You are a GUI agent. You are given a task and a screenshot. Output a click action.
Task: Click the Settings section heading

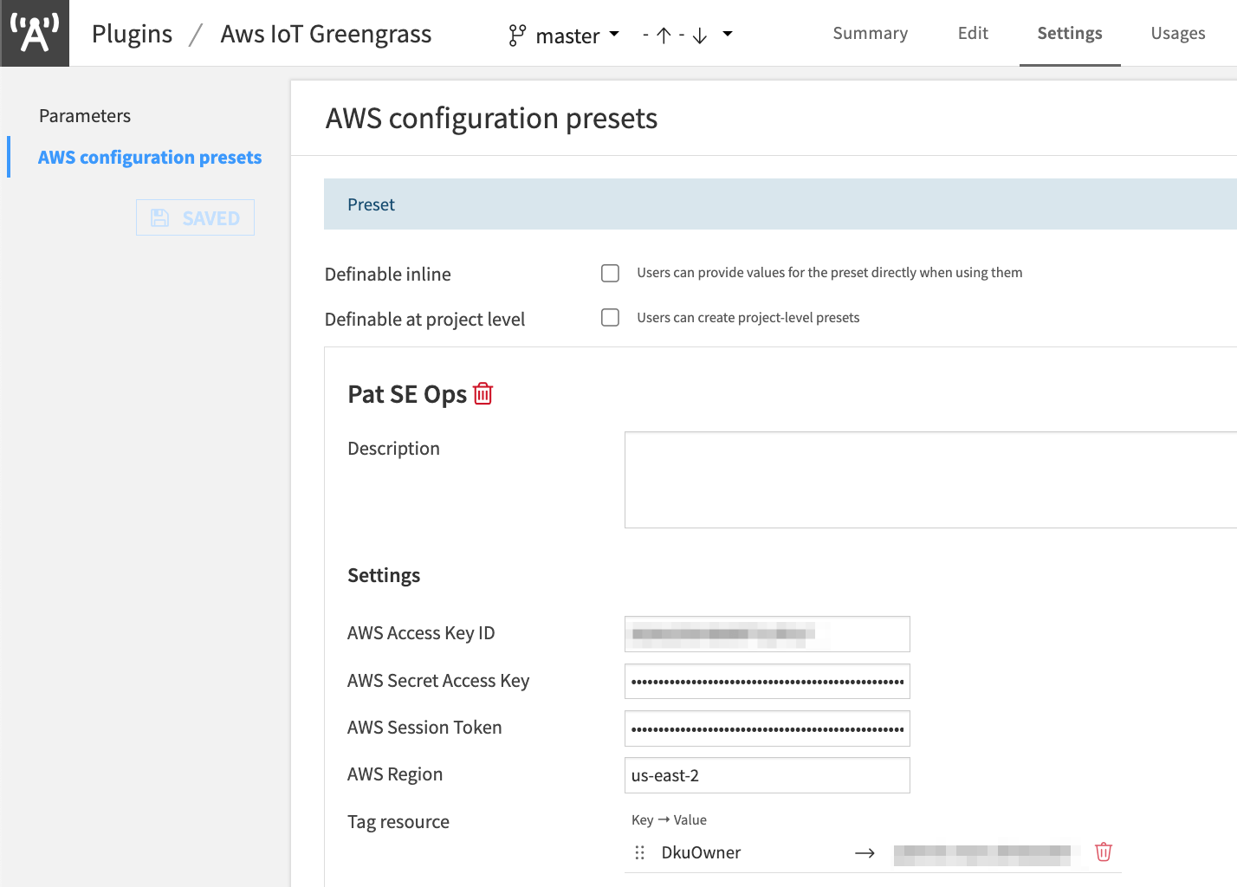(384, 575)
